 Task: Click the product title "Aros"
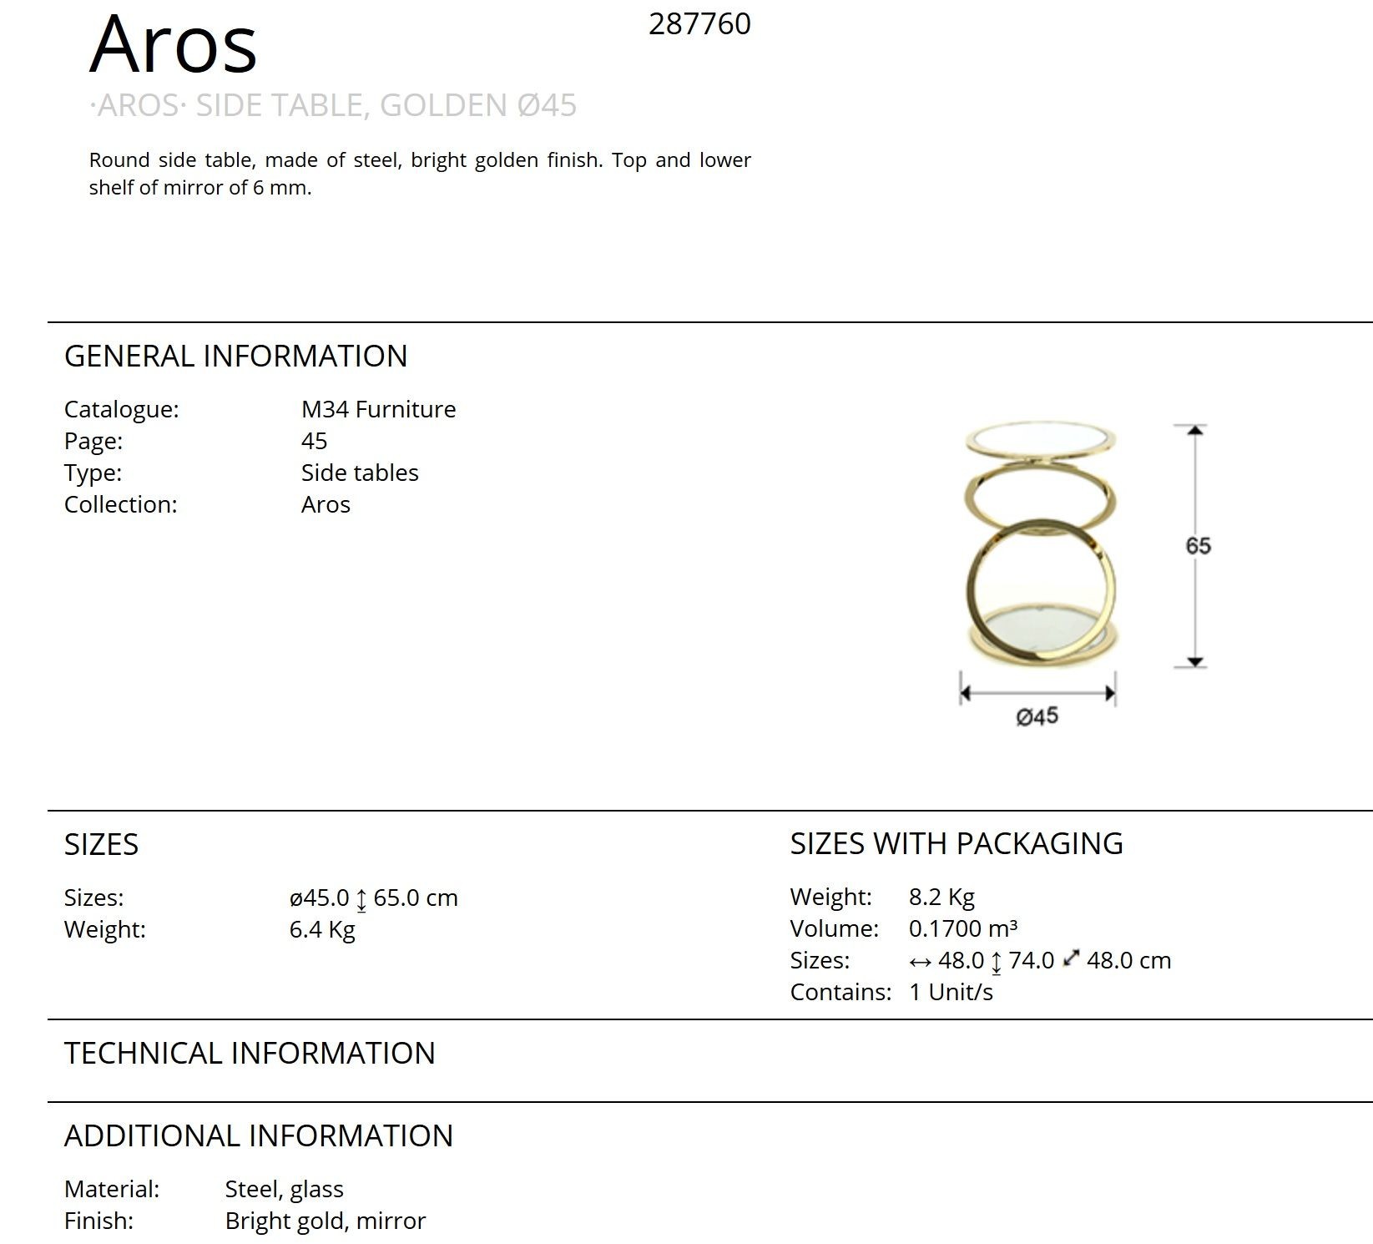pyautogui.click(x=174, y=43)
